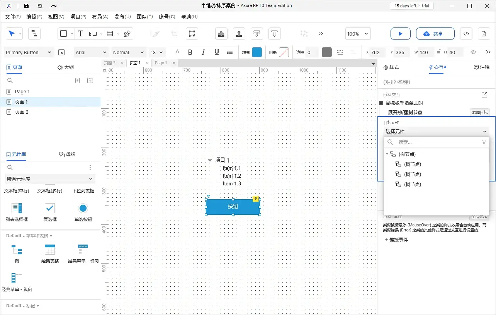496x315 pixels.
Task: Click the 添加目标 button
Action: (479, 112)
